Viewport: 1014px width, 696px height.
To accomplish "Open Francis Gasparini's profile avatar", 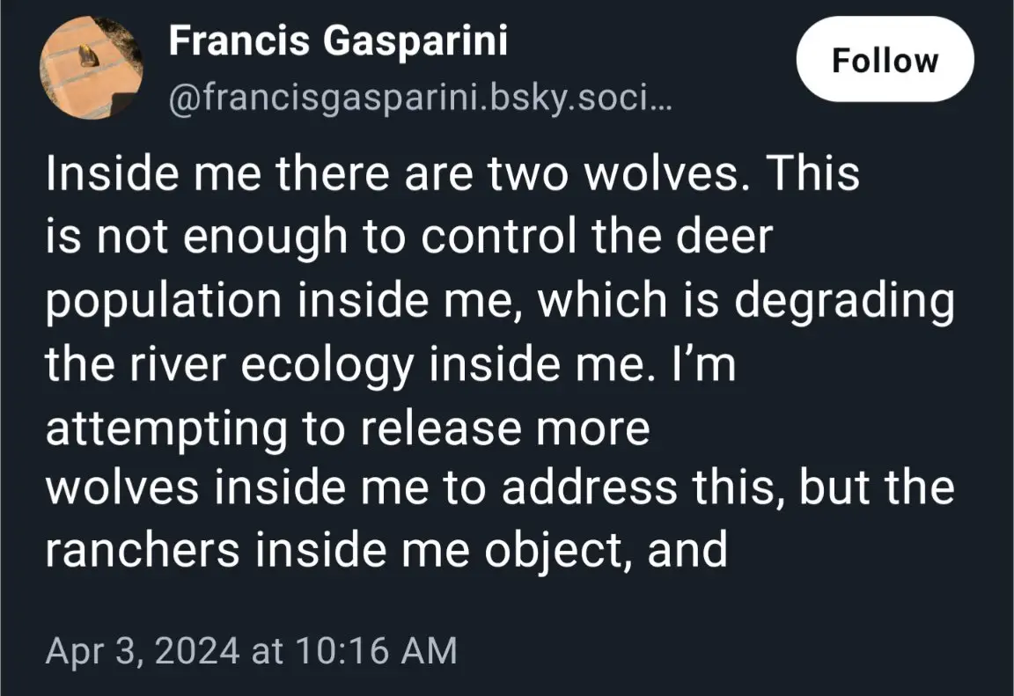I will tap(92, 69).
